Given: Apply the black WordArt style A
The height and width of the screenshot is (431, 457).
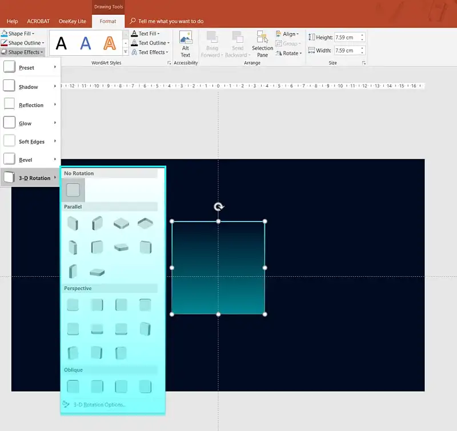Looking at the screenshot, I should [x=61, y=43].
